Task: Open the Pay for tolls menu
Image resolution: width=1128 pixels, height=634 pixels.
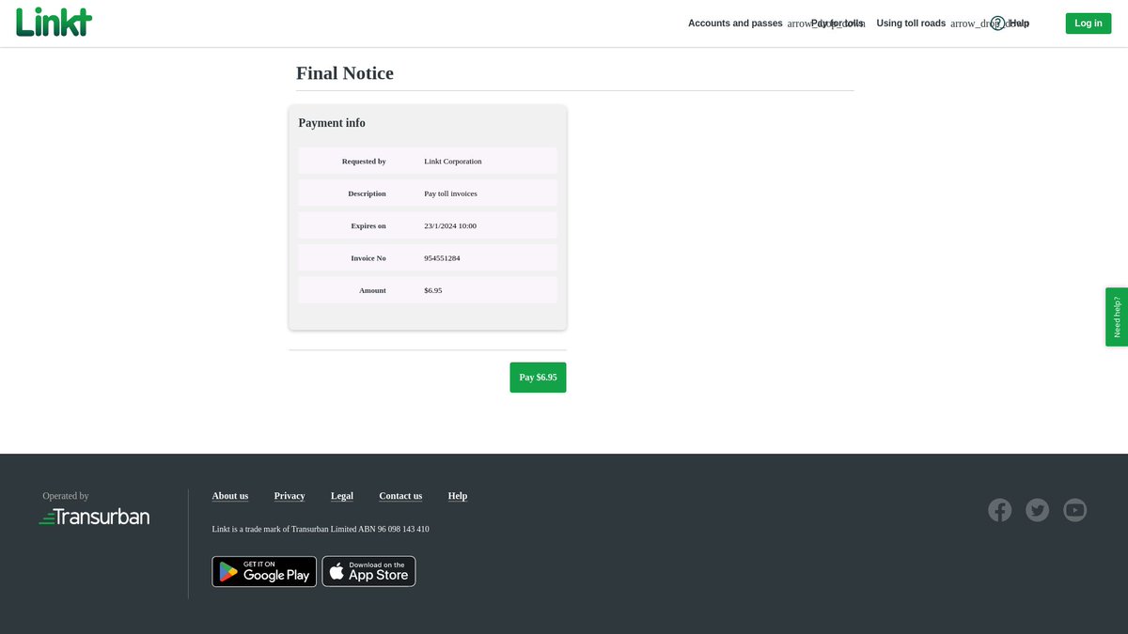Action: point(837,23)
